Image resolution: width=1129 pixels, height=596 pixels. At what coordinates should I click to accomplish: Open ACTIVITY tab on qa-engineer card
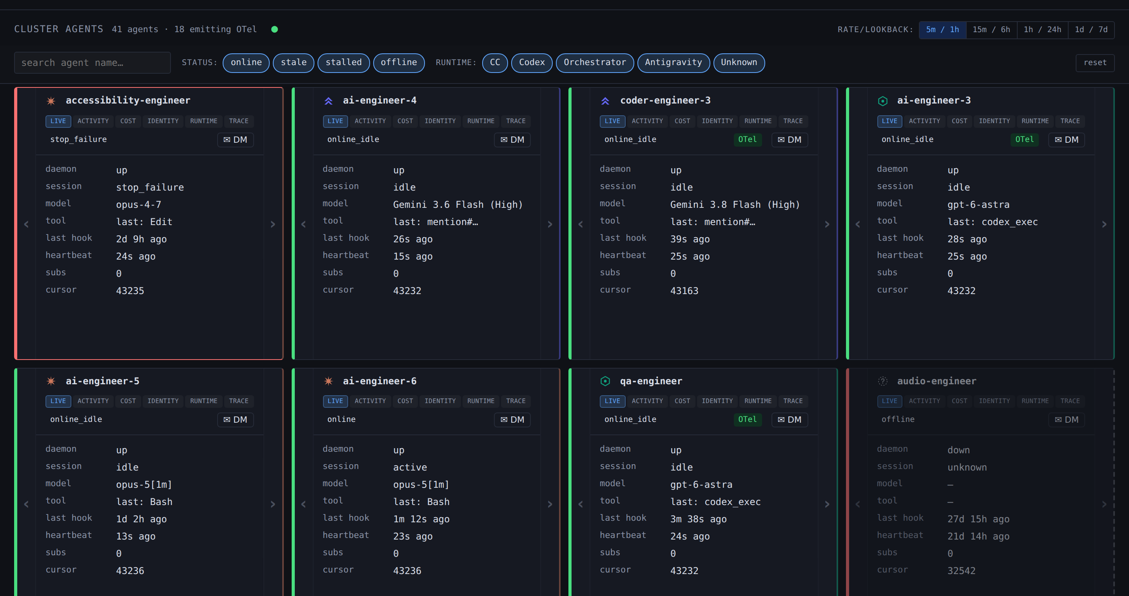[647, 401]
